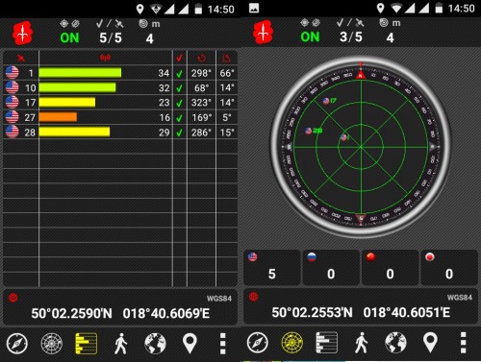Screen dimensions: 481x362
Task: Tap the red checkmark column header
Action: click(x=180, y=58)
